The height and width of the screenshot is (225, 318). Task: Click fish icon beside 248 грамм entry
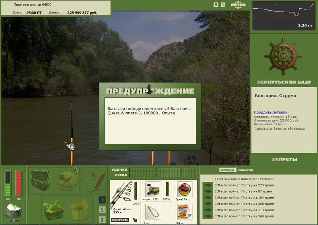pyautogui.click(x=207, y=216)
